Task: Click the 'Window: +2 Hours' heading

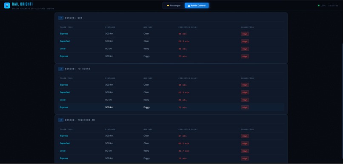Action: (77, 69)
